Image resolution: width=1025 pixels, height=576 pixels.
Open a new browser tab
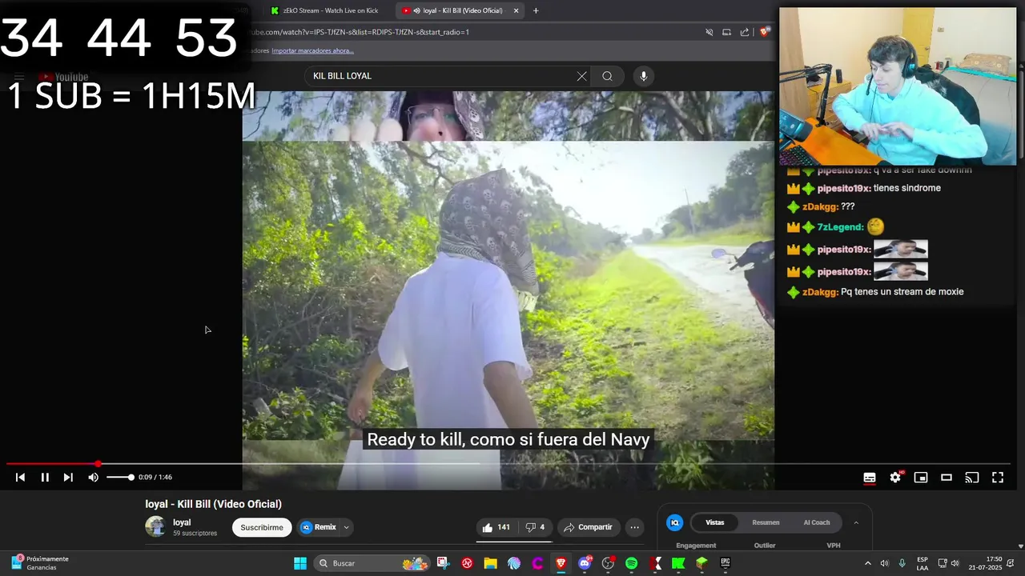pos(536,10)
